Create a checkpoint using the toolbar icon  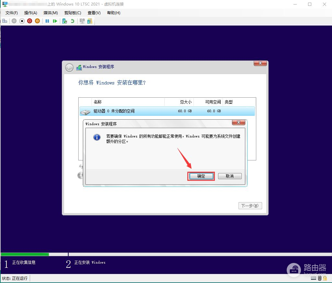65,21
